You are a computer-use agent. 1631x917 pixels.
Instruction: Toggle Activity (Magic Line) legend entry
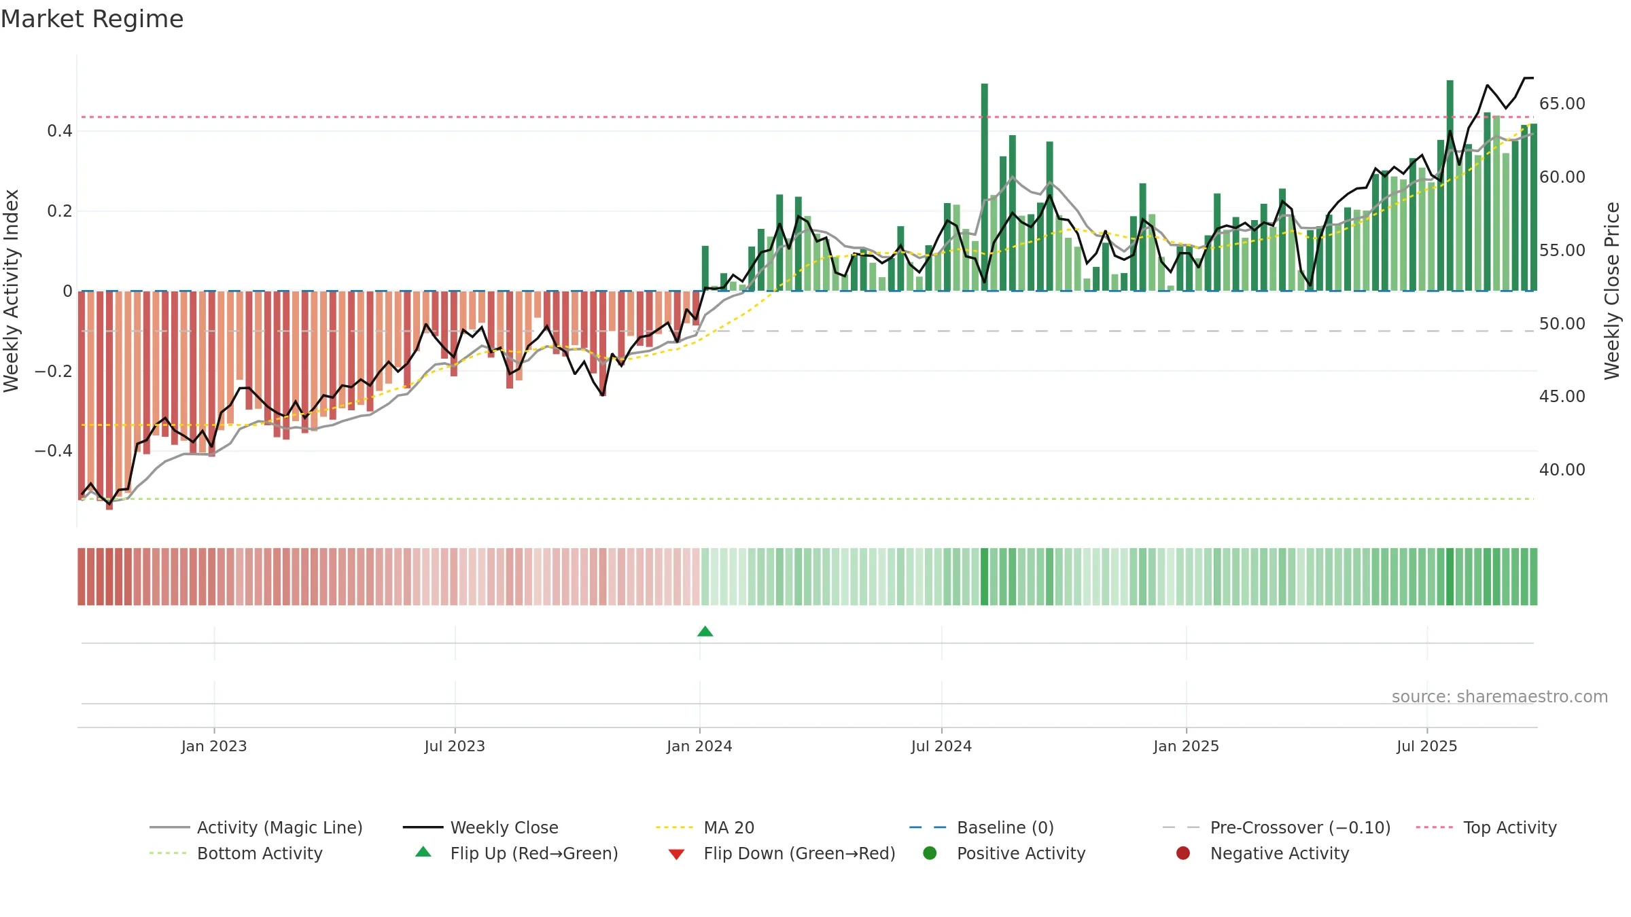click(x=256, y=827)
